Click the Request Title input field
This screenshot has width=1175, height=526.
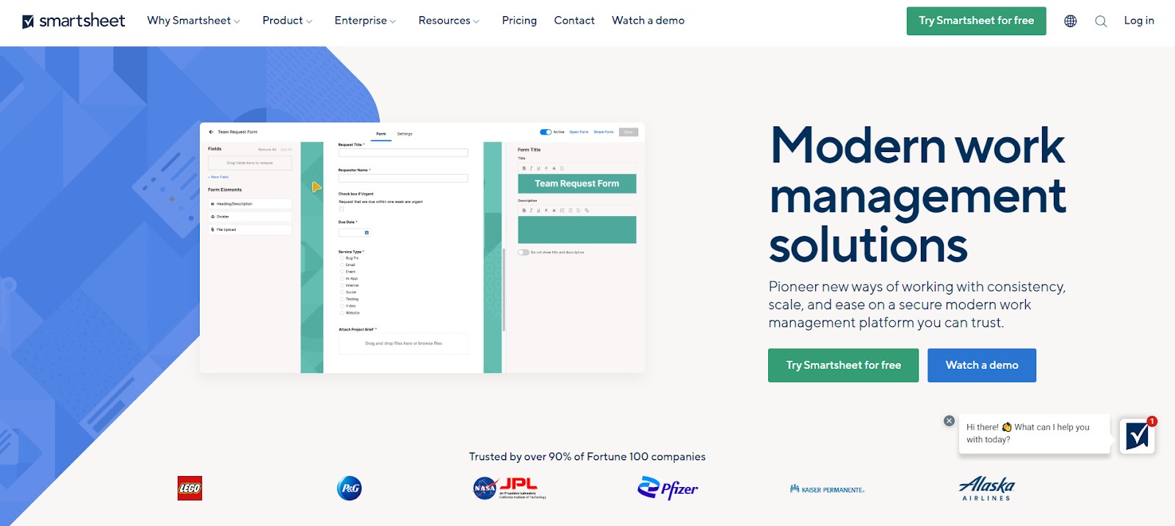(x=402, y=153)
